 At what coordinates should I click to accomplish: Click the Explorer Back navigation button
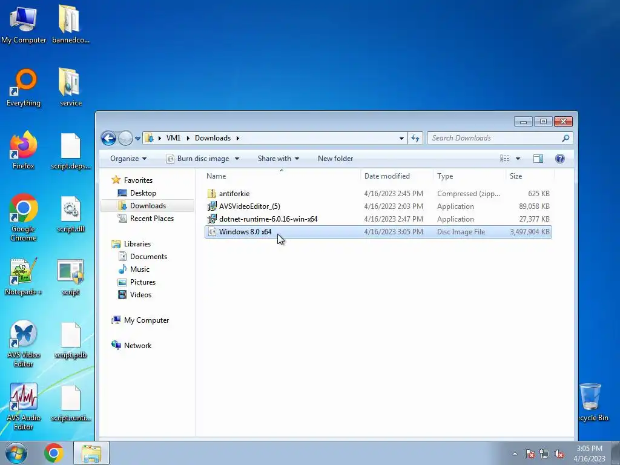pos(108,138)
